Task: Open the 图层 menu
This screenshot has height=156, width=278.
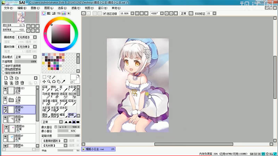Action: (x=49, y=8)
